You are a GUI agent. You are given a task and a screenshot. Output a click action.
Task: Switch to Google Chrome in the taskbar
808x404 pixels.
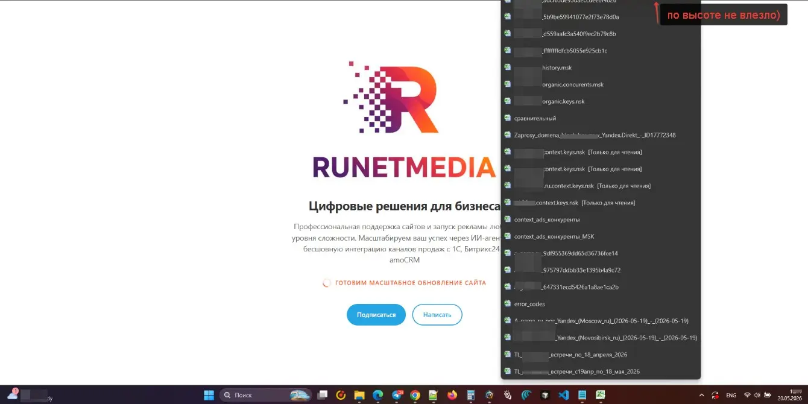(x=415, y=396)
